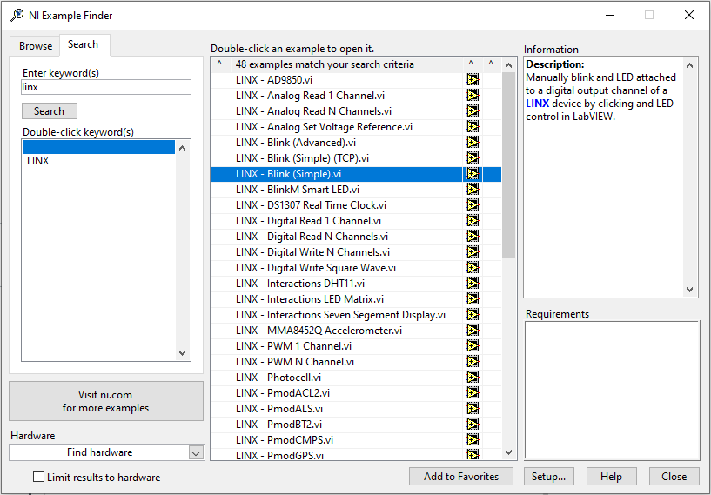The width and height of the screenshot is (711, 495).
Task: Select the LINX keyword in keyword list
Action: tap(98, 161)
